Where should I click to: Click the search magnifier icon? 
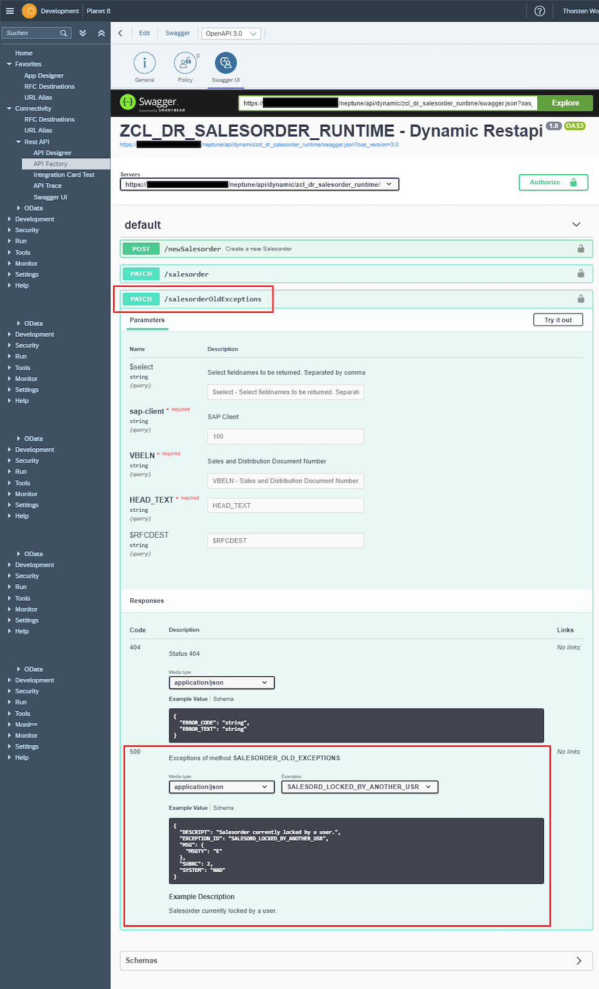pos(64,33)
